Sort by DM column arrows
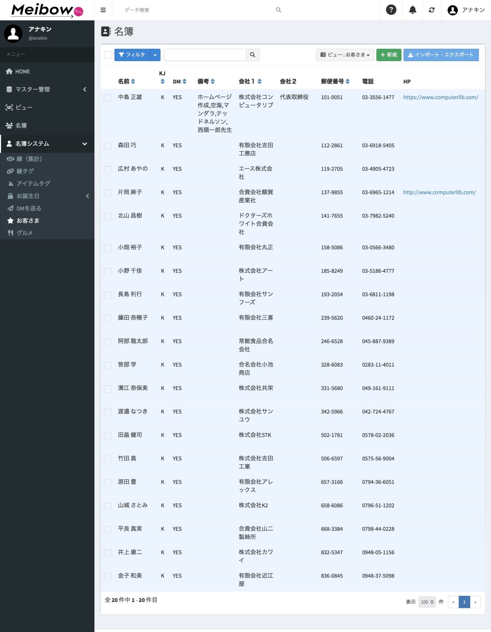Screen dimensions: 491x632 [x=184, y=81]
